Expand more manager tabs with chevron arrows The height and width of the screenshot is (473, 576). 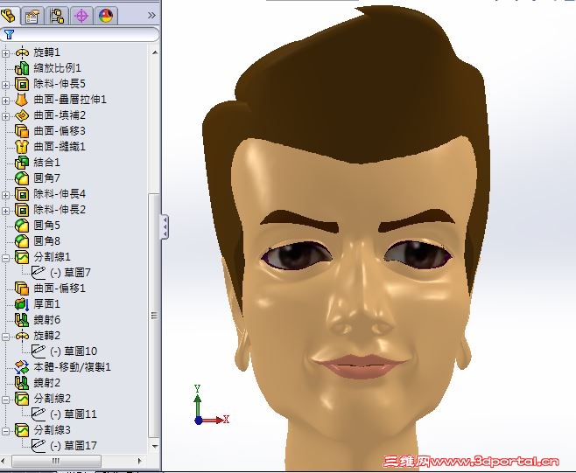(151, 16)
